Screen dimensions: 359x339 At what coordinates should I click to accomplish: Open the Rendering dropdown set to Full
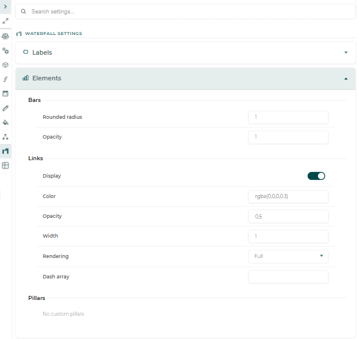pyautogui.click(x=288, y=256)
